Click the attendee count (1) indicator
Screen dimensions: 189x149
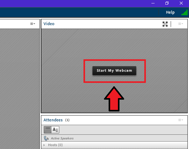[67, 120]
